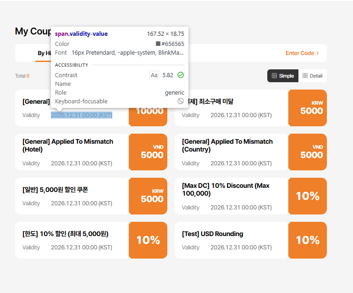Open the Applied To Mismatch (Hotel) coupon
The height and width of the screenshot is (293, 353).
click(68, 146)
